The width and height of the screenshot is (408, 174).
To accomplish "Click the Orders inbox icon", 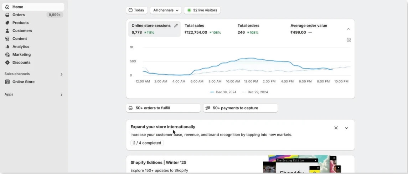I will click(7, 15).
